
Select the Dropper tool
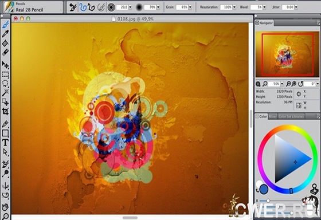(x=5, y=34)
